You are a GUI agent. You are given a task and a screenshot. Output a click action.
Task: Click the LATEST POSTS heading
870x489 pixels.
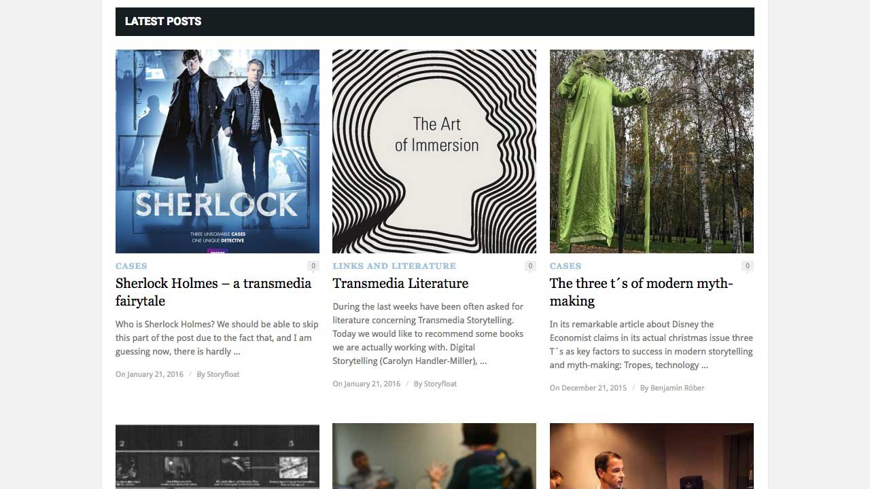tap(163, 21)
